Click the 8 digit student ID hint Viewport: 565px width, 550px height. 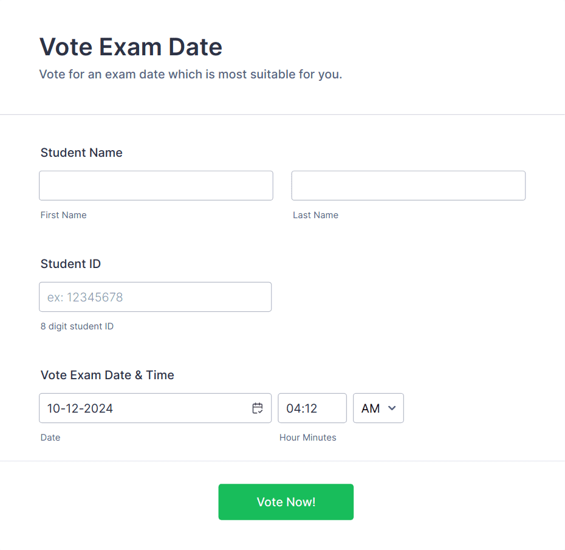coord(77,326)
